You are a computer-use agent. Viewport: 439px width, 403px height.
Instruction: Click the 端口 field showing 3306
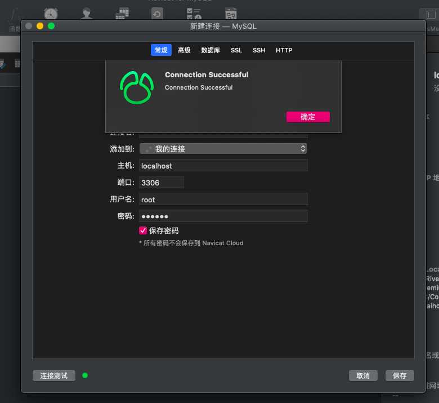pos(162,182)
